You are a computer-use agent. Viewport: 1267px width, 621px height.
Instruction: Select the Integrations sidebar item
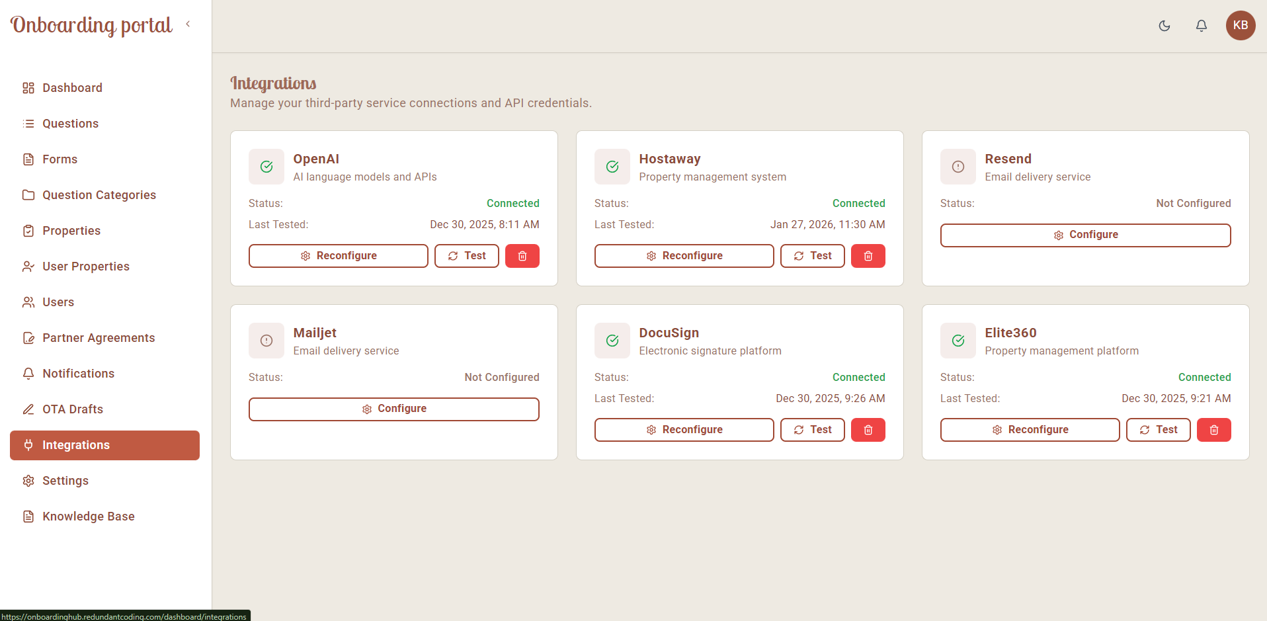coord(104,445)
